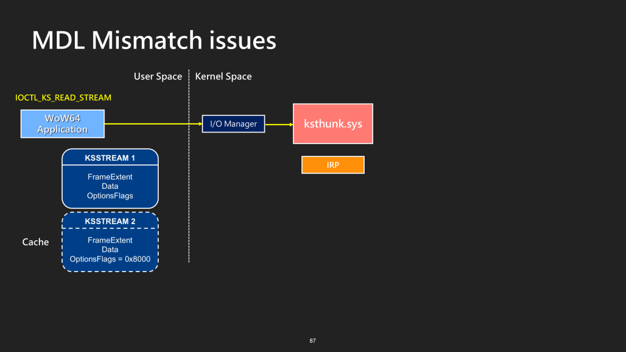Image resolution: width=626 pixels, height=352 pixels.
Task: Click the KSSTREAM 1 header
Action: pyautogui.click(x=110, y=158)
